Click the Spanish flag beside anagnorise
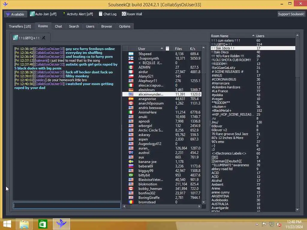 [x=131, y=99]
